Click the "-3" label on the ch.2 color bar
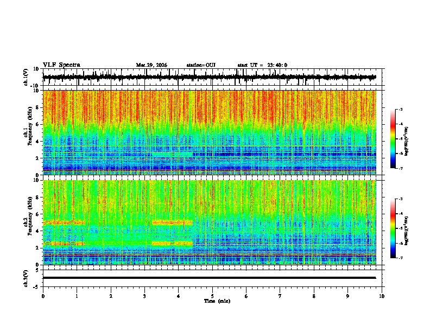The height and width of the screenshot is (332, 430). coord(401,199)
